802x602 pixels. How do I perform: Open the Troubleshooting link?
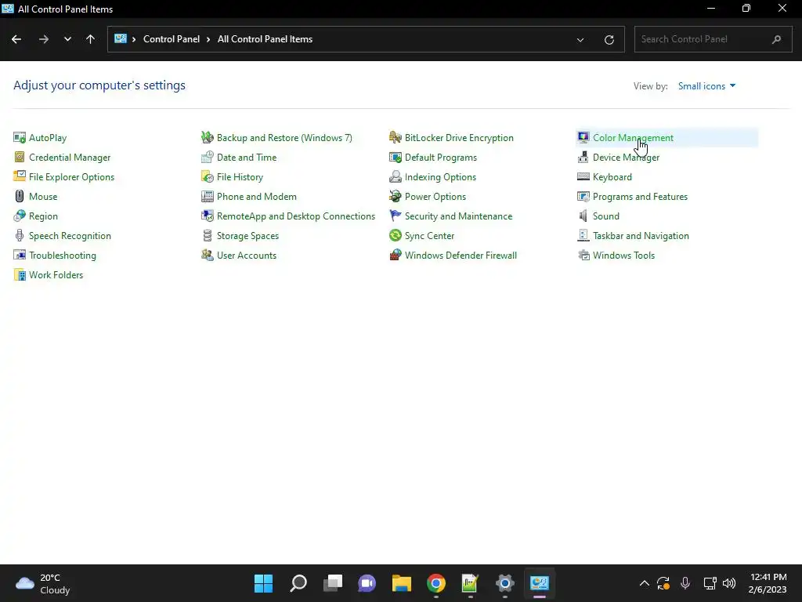[x=63, y=255]
